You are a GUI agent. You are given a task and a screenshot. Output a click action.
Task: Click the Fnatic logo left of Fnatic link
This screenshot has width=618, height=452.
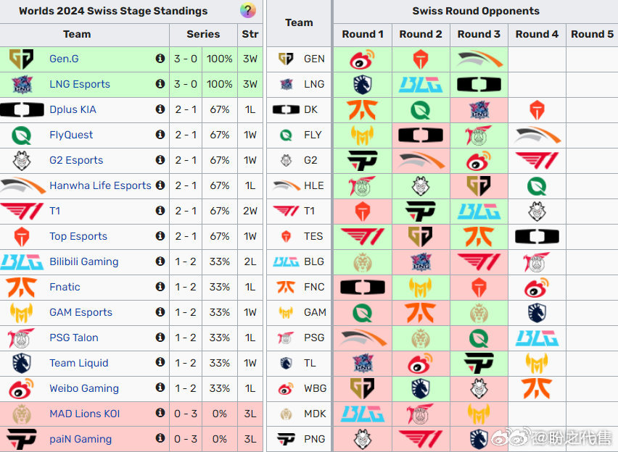pos(22,287)
